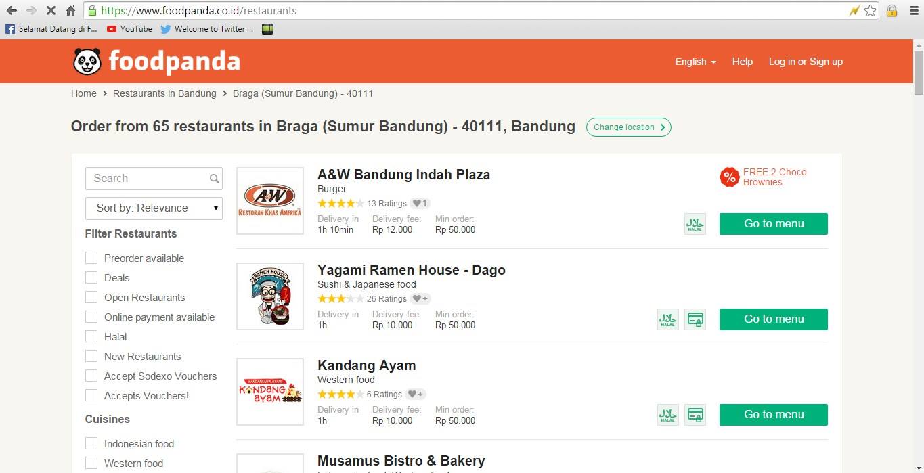Select the Indonesian food cuisine checkbox
924x473 pixels.
tap(91, 443)
